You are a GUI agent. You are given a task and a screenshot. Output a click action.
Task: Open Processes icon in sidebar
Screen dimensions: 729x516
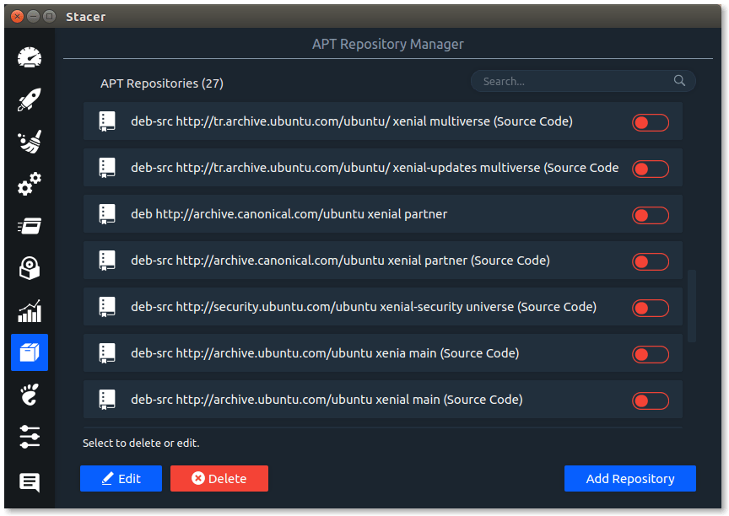click(30, 226)
